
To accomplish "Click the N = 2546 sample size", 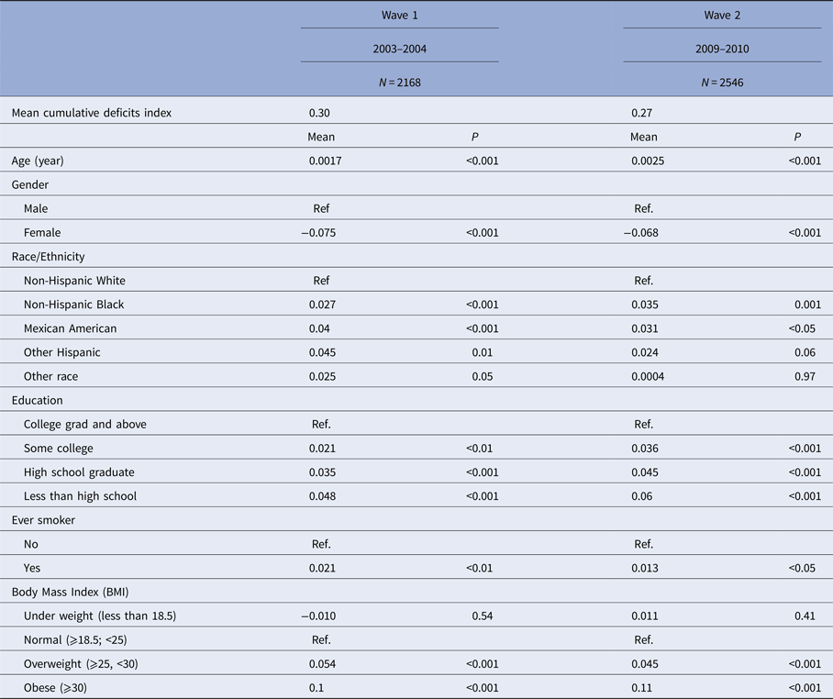I will pyautogui.click(x=722, y=81).
